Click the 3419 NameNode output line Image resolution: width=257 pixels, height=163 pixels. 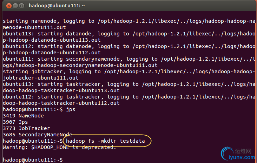pos(23,116)
